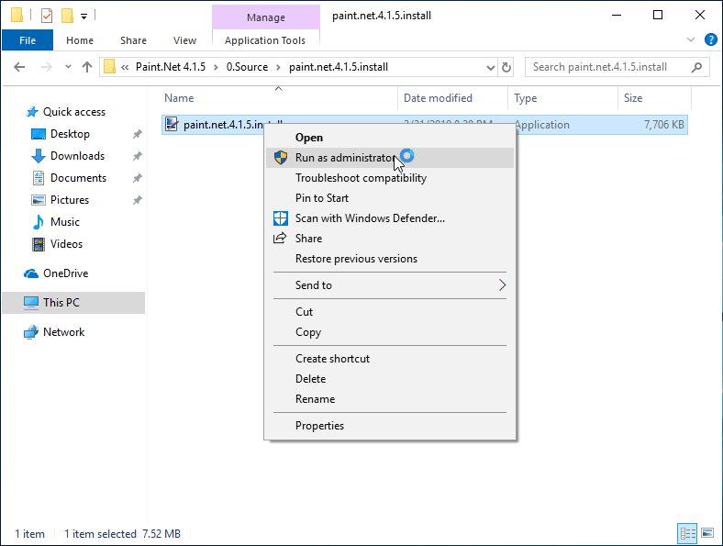This screenshot has height=546, width=723.
Task: Open the address bar history dropdown
Action: [x=488, y=67]
